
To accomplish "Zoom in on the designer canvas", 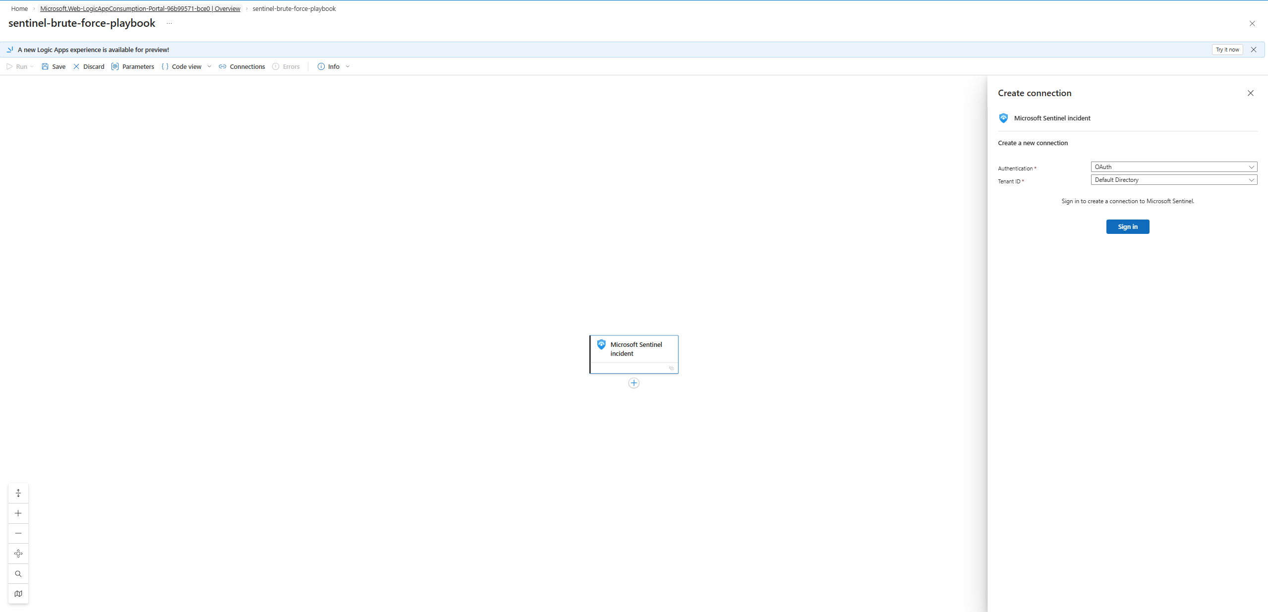I will [18, 513].
